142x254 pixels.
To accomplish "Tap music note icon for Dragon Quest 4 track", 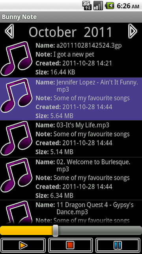I will [x=17, y=213].
